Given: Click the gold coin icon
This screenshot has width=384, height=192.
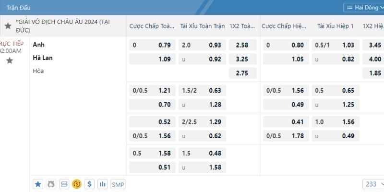Looking at the screenshot, I should coord(76,184).
